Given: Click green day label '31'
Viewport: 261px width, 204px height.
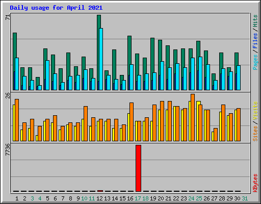Looking at the screenshot, I should coord(245,198).
